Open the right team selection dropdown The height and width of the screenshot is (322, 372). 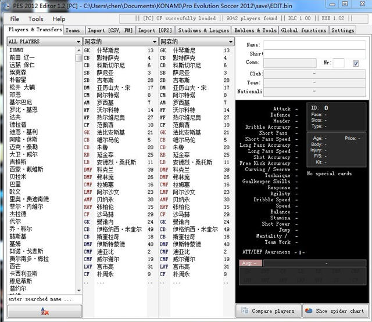(x=196, y=42)
